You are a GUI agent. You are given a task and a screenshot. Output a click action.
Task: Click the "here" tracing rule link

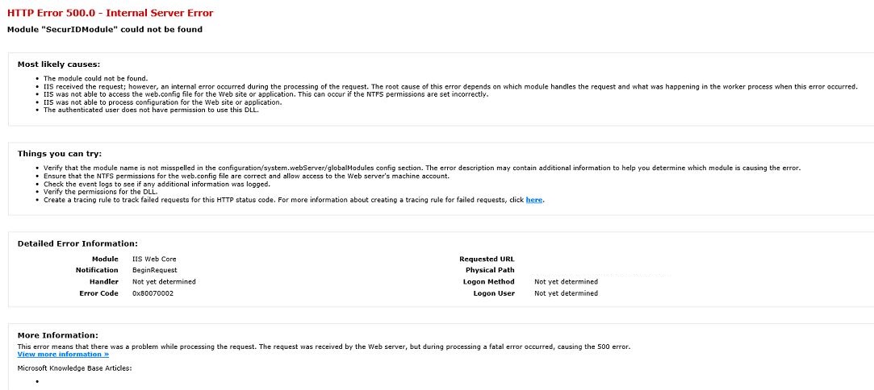533,200
